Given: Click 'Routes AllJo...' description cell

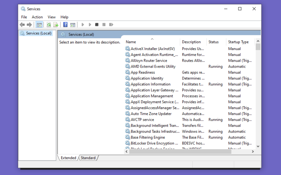Looking at the screenshot, I should [194, 61].
